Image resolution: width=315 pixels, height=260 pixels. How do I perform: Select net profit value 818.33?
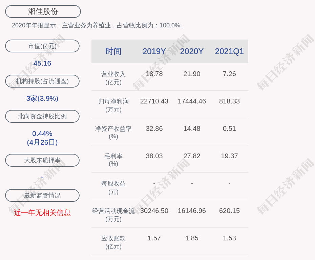click(229, 101)
